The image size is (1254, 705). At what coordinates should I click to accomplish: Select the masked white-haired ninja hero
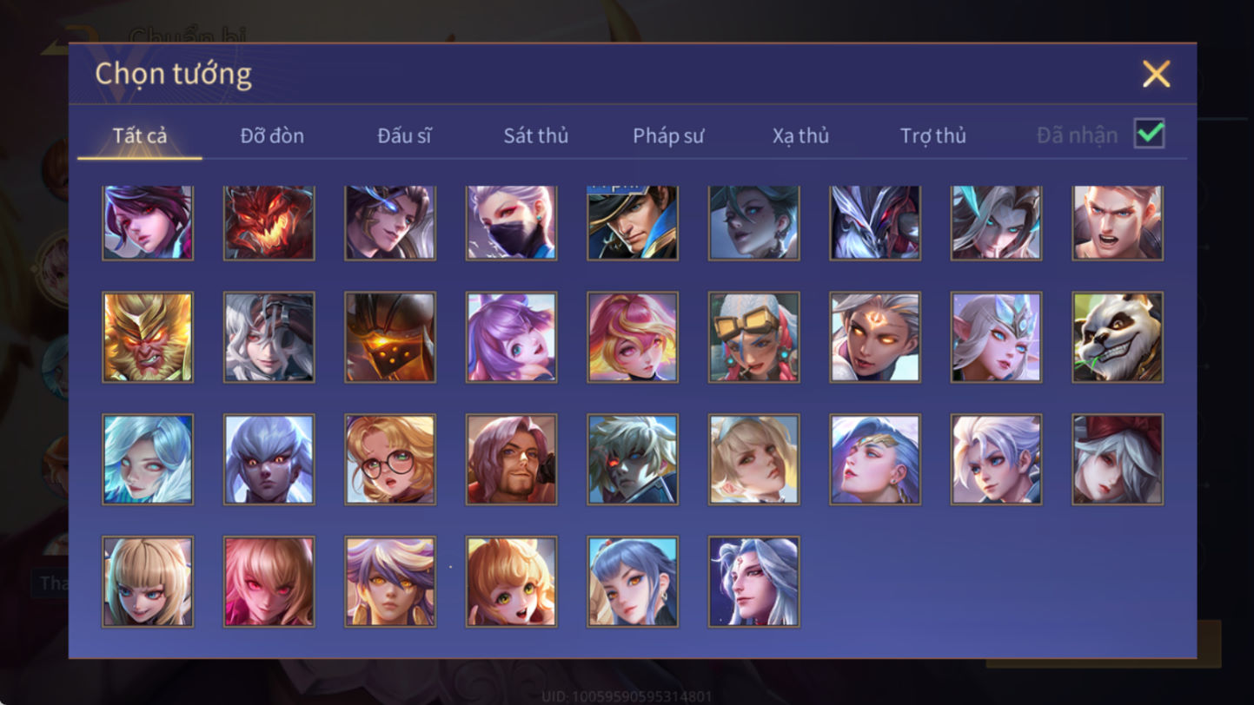[x=512, y=223]
